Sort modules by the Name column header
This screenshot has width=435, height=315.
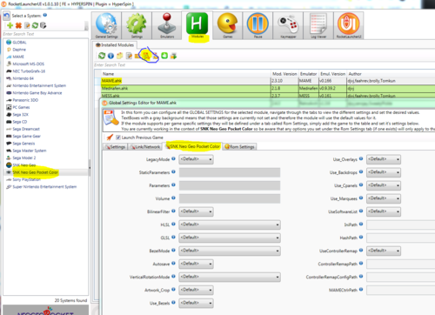(185, 74)
